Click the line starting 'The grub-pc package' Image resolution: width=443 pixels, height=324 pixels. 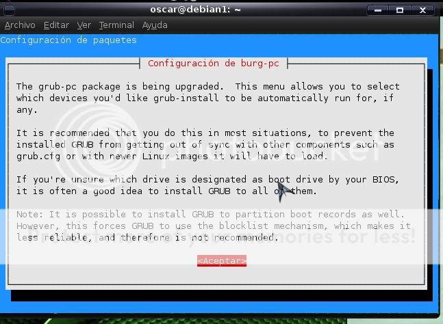[x=208, y=87]
